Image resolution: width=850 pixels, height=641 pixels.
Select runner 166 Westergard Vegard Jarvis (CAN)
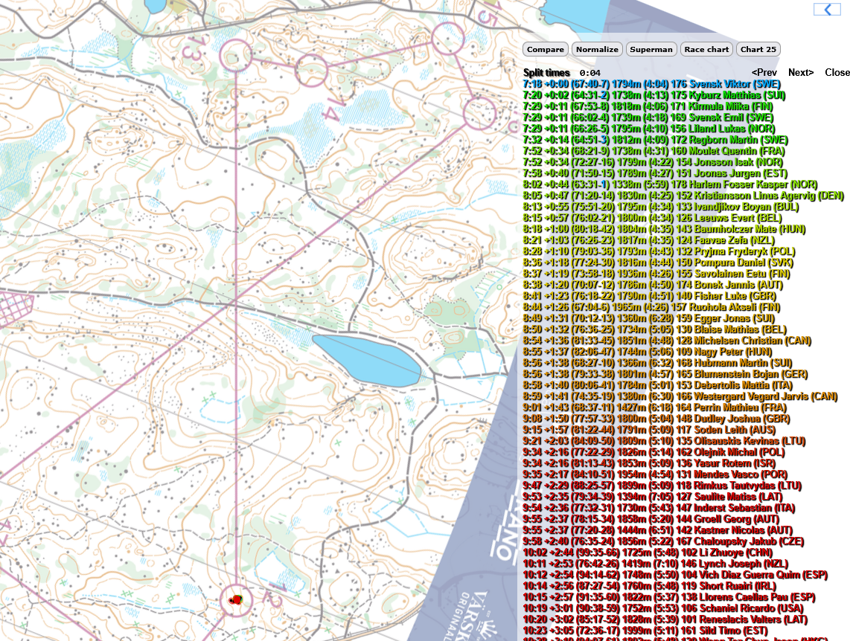[680, 396]
